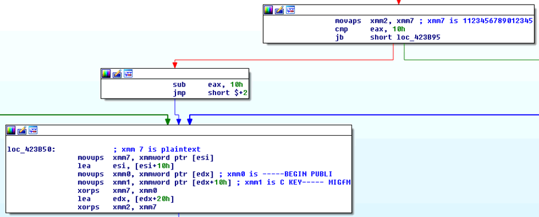This screenshot has height=217, width=539.
Task: Click the 'movups xmm7, xmmword ptr [esi]' line
Action: coord(146,158)
